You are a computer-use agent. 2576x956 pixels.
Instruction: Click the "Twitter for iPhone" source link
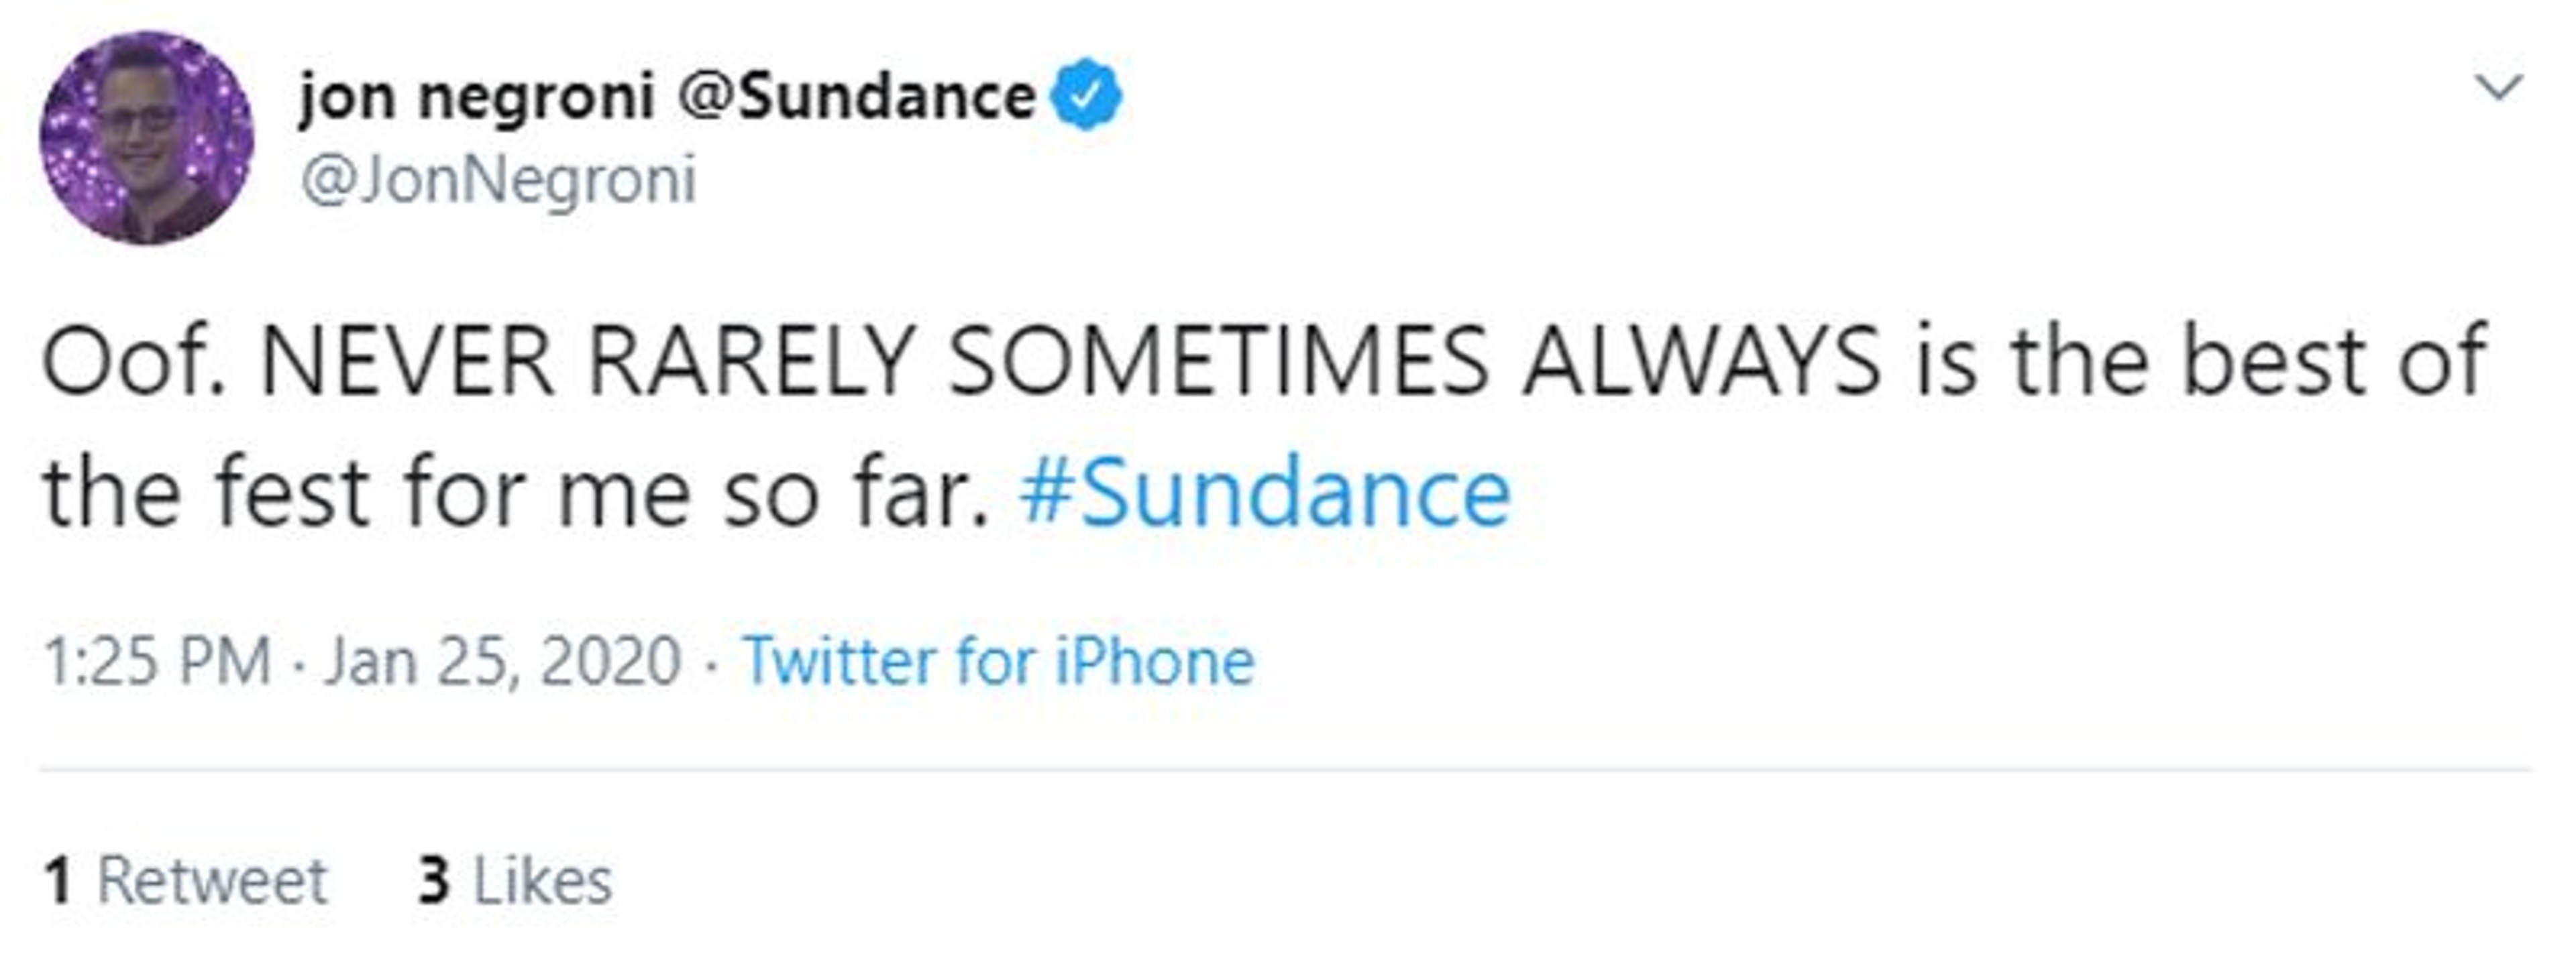[998, 661]
